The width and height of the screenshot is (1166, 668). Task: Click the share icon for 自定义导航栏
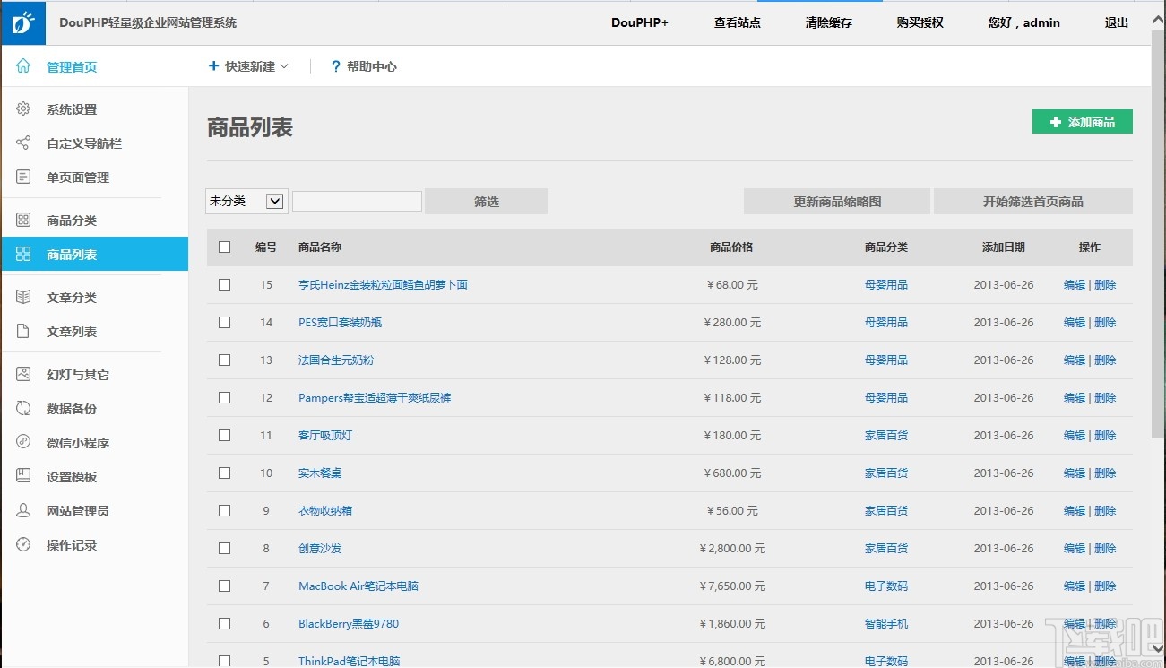coord(23,143)
